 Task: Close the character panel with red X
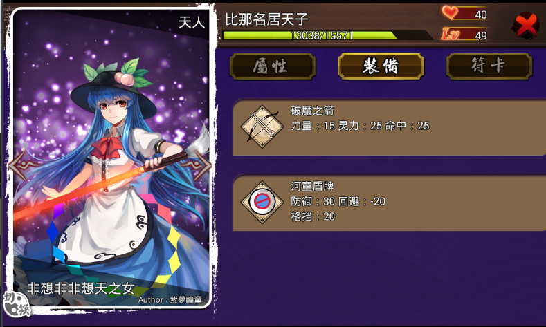527,24
